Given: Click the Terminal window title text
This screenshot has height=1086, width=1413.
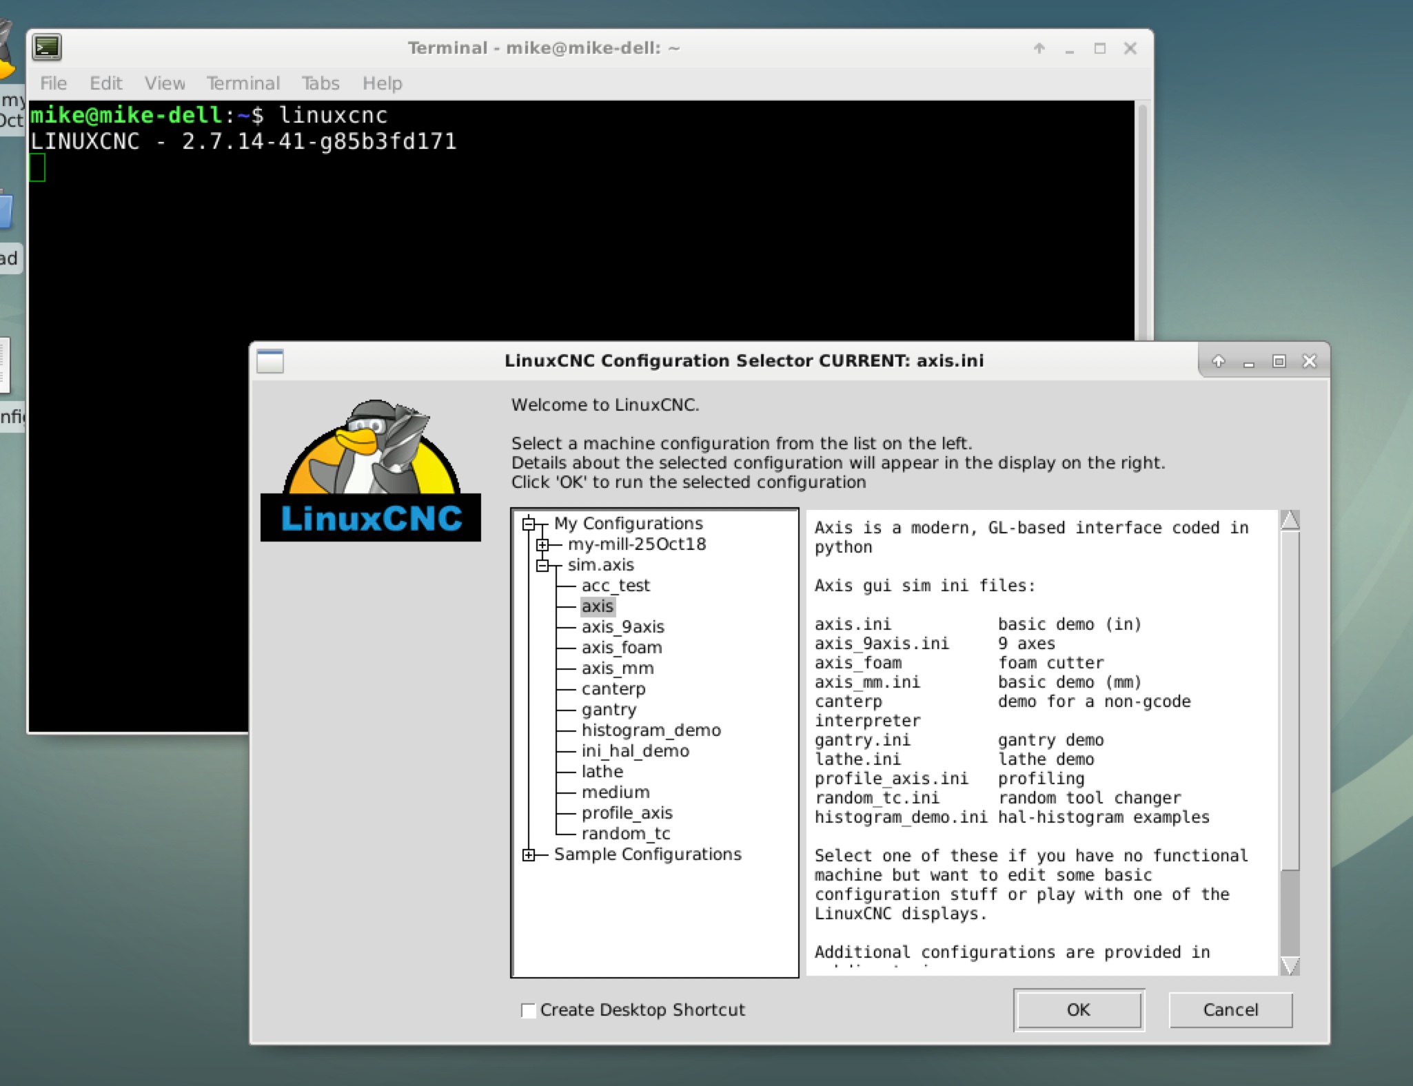Looking at the screenshot, I should point(544,48).
